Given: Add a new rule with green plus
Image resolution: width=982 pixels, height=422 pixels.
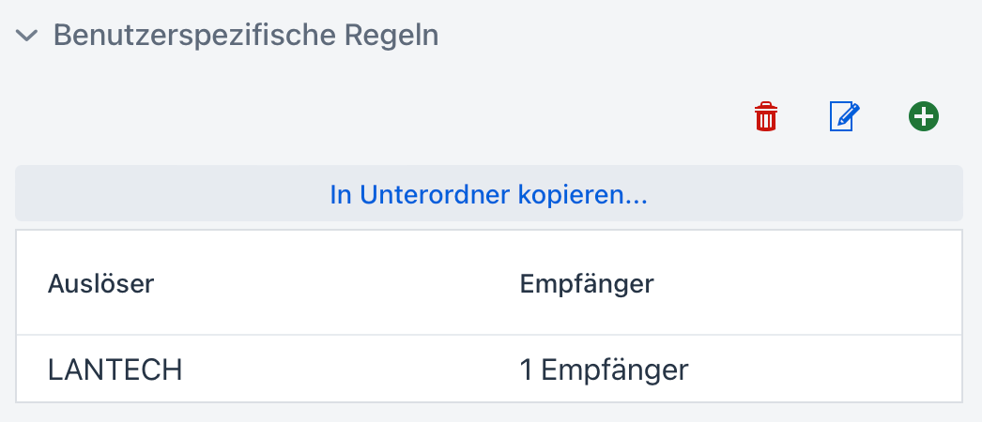Looking at the screenshot, I should 924,117.
